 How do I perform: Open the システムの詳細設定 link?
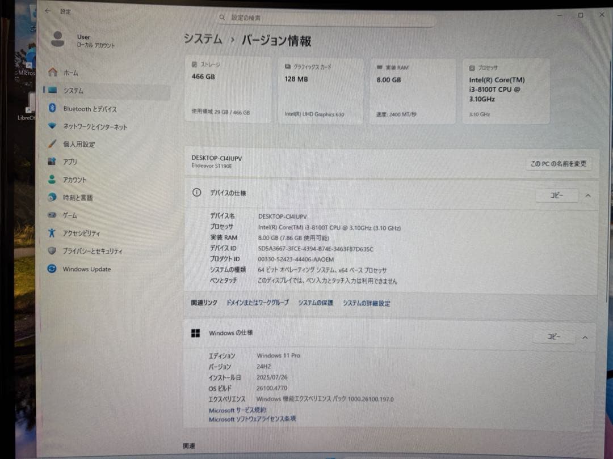point(366,303)
